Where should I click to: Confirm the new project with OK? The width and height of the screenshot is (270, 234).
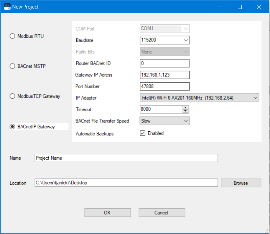pyautogui.click(x=108, y=212)
